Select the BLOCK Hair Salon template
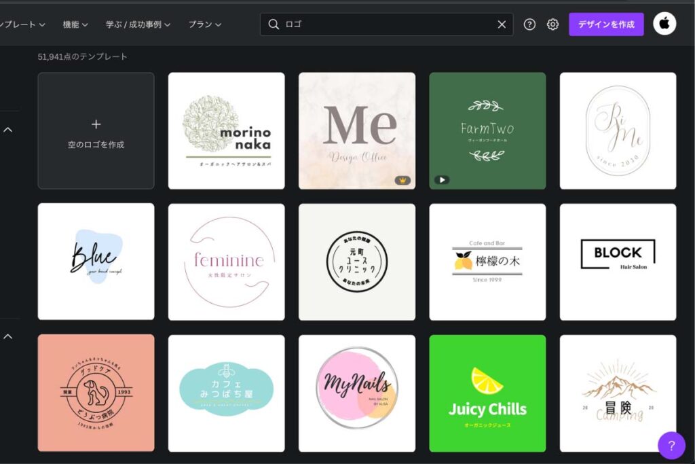 tap(618, 261)
